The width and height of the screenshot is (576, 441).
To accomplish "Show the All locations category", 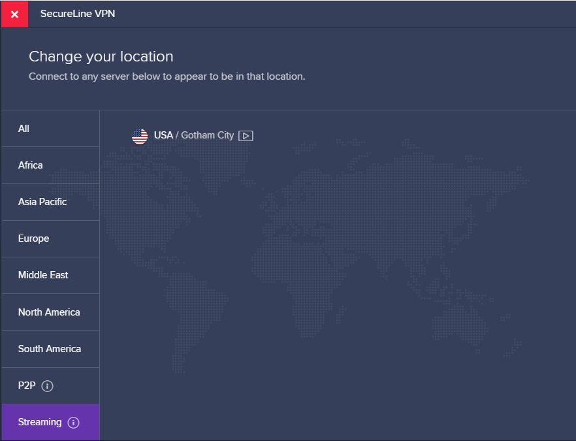I will (x=50, y=129).
